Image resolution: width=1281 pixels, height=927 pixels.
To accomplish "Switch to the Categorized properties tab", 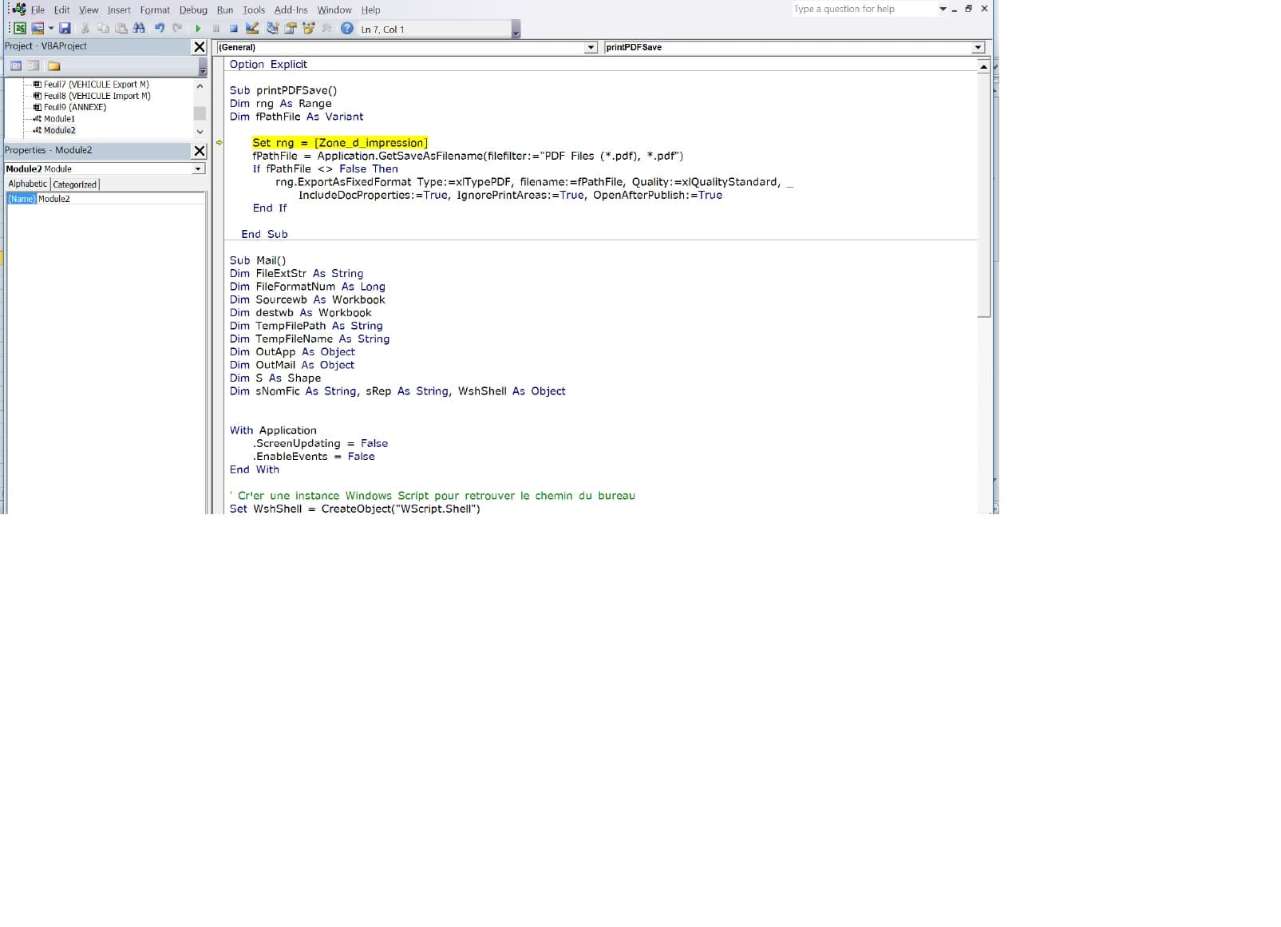I will tap(74, 184).
